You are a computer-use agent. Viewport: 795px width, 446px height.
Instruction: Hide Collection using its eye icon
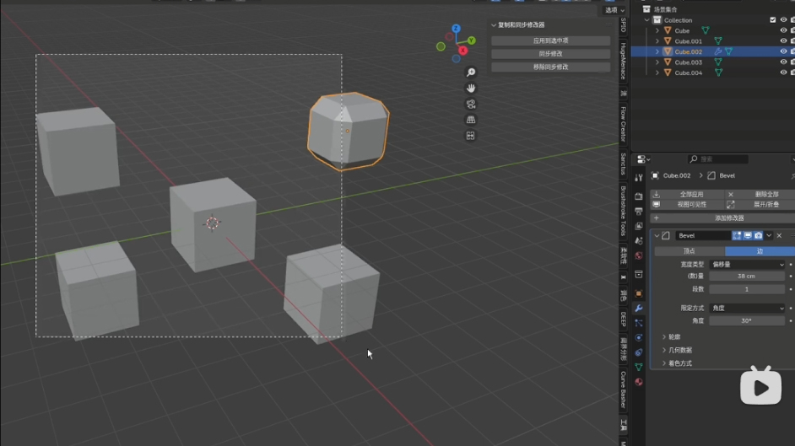783,20
